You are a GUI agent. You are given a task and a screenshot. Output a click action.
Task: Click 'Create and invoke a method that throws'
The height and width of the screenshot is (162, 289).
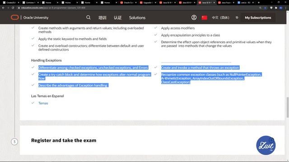(x=200, y=67)
